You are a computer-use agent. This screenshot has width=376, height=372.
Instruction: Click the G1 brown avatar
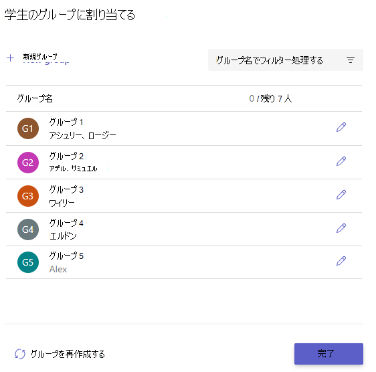point(28,128)
